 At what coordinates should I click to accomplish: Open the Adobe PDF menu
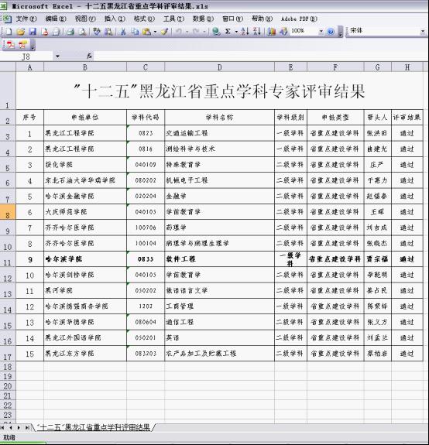tap(299, 19)
